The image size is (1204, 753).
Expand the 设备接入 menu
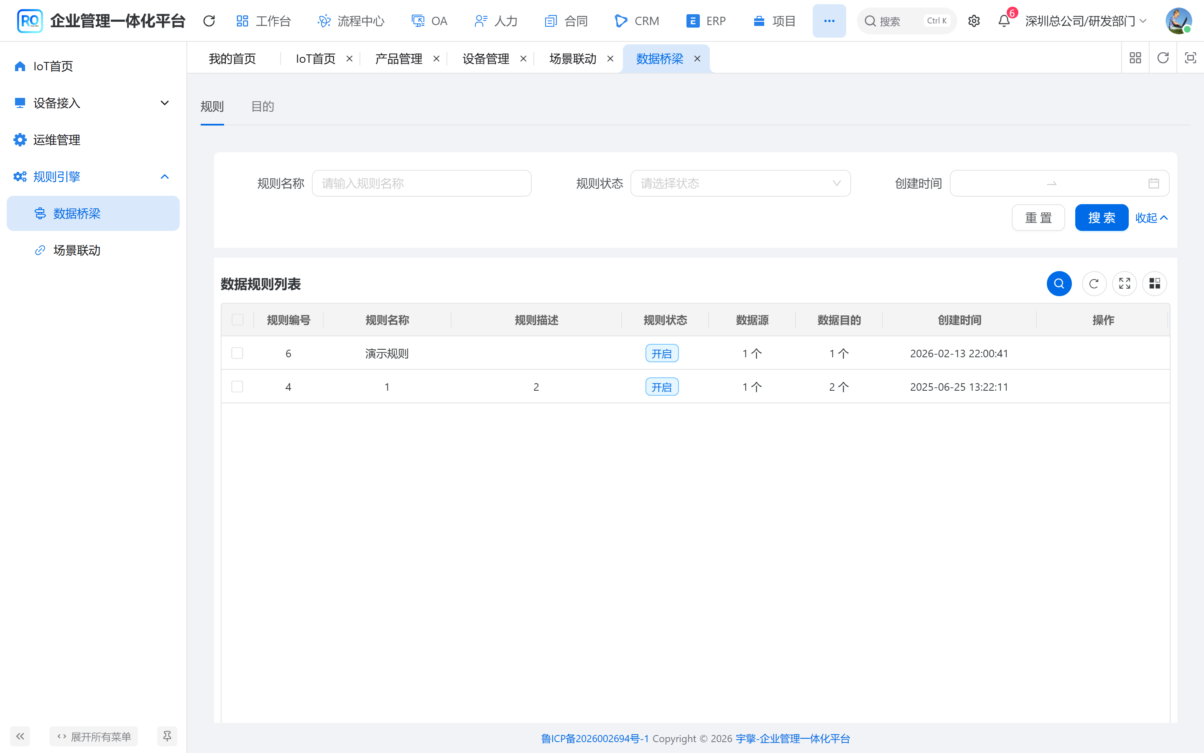click(x=93, y=103)
